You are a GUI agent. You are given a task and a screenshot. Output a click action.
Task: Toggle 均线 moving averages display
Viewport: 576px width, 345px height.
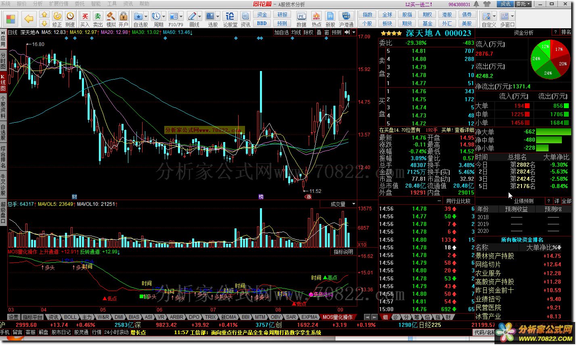pyautogui.click(x=296, y=32)
